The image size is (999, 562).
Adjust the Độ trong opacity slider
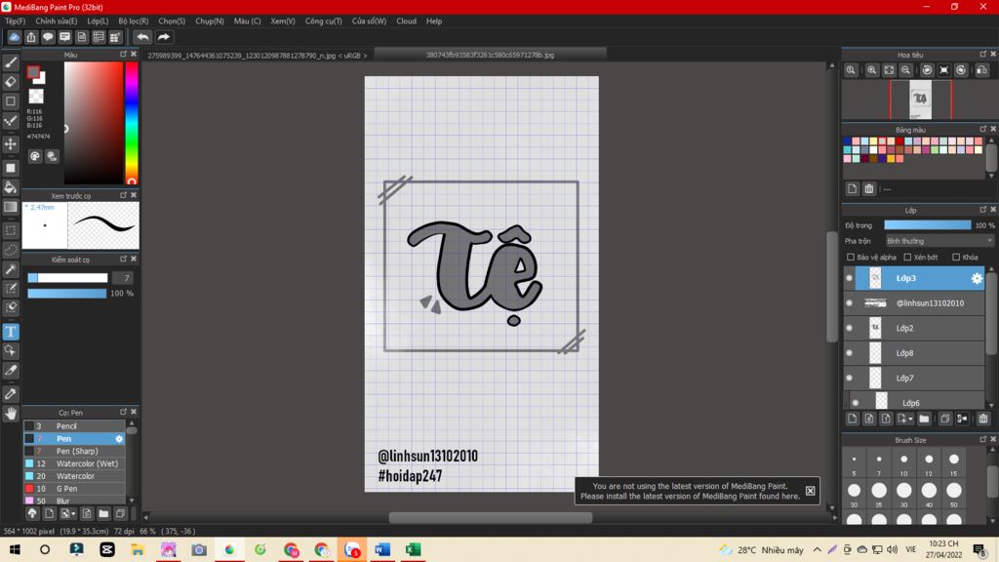[928, 225]
